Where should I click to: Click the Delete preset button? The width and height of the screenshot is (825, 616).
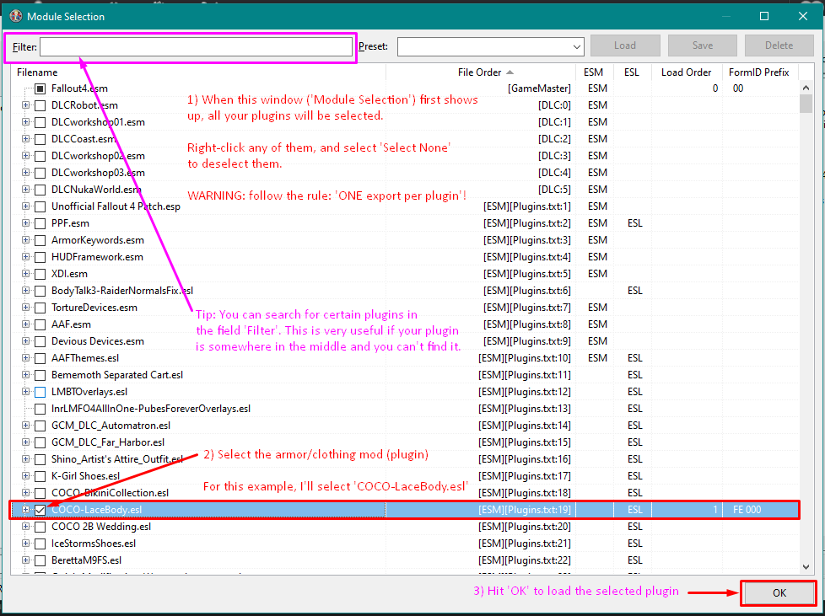pos(779,46)
